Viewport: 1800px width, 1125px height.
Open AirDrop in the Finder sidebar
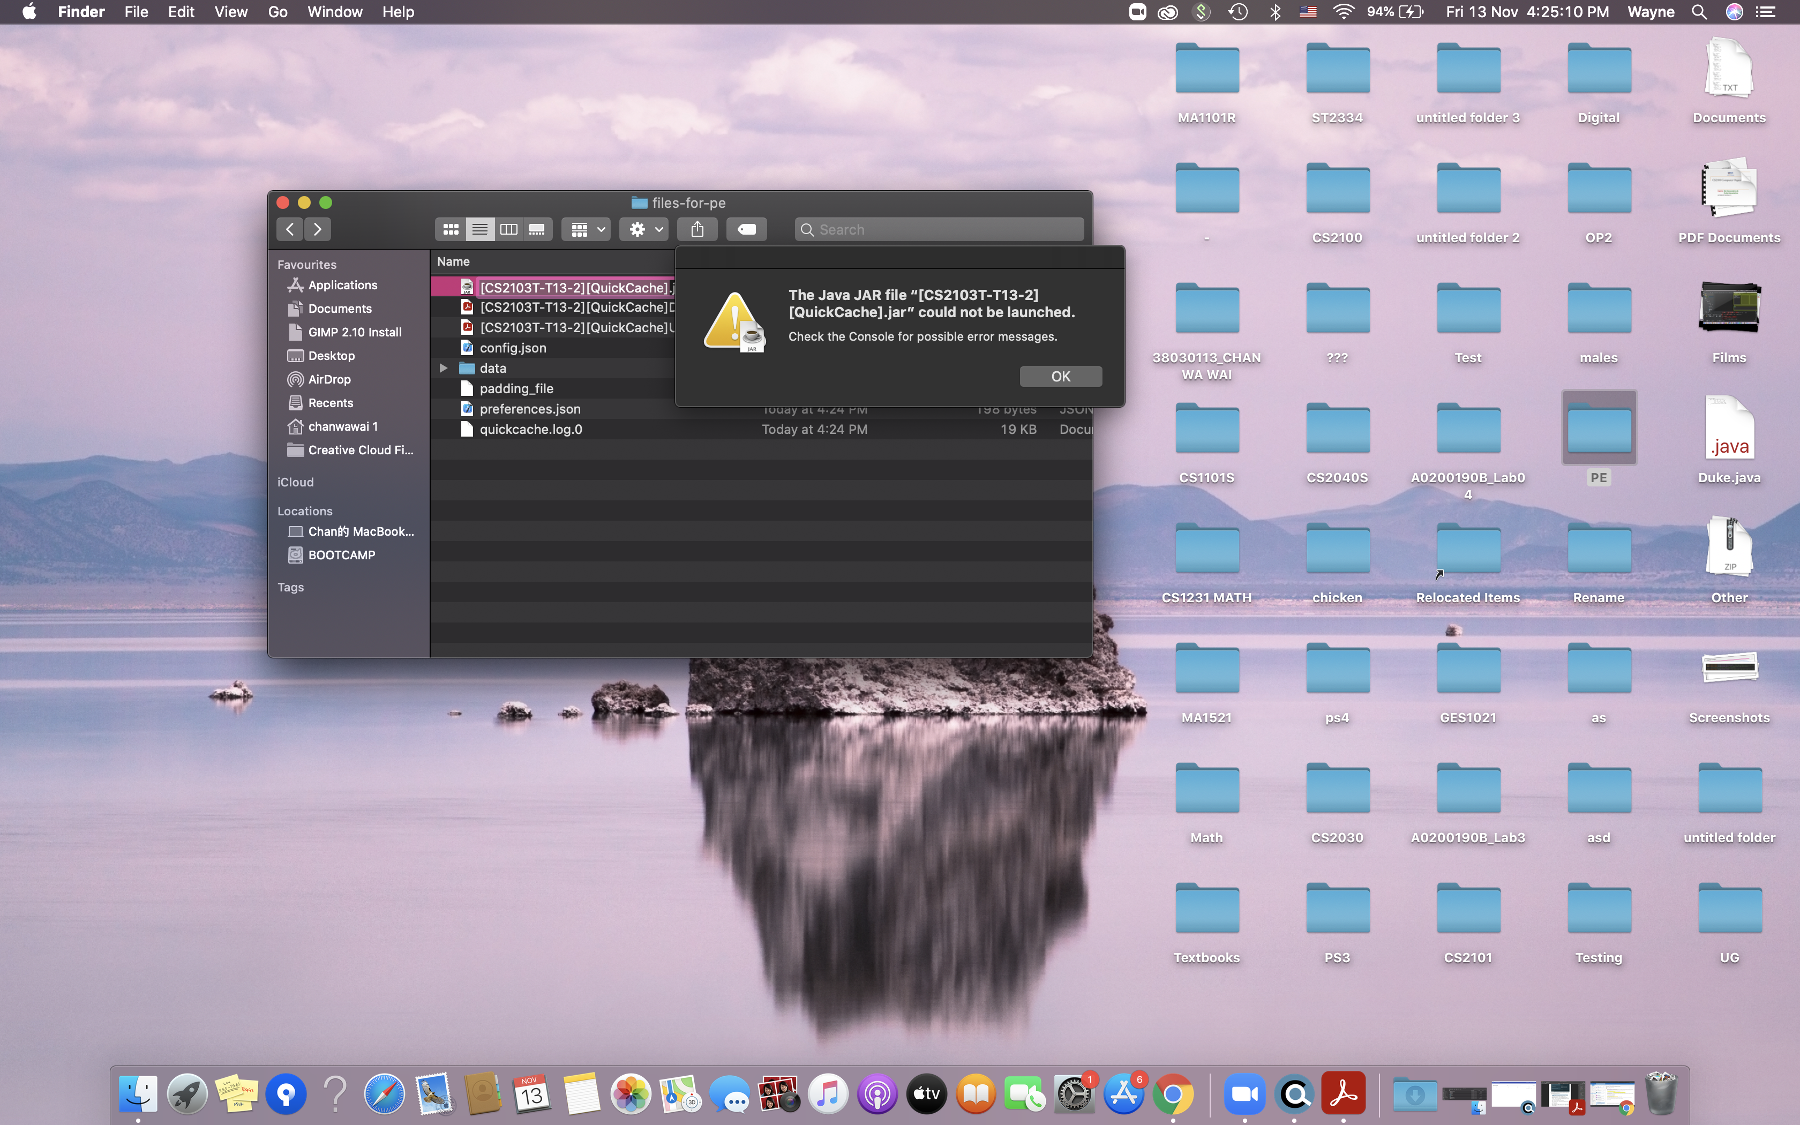(329, 379)
